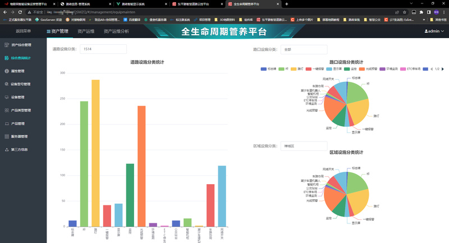This screenshot has width=449, height=243.
Task: Toggle 杆 series in pie legend
Action: tap(283, 69)
